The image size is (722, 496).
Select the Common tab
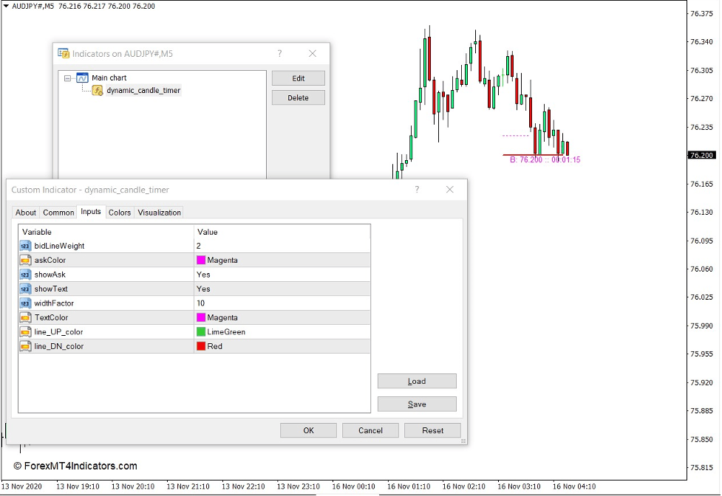58,213
